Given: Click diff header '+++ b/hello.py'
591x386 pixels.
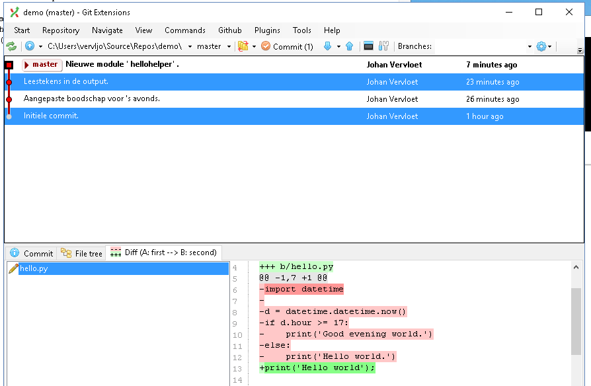Looking at the screenshot, I should (296, 266).
